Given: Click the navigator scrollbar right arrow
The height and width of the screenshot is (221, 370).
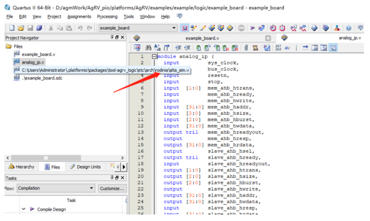Looking at the screenshot, I should [x=122, y=158].
